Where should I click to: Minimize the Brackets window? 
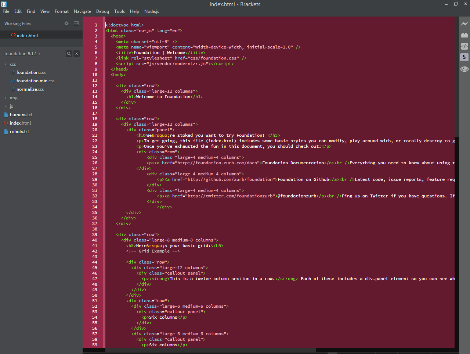[446, 4]
